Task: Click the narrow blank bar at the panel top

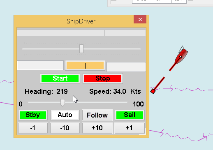Action: (x=125, y=33)
